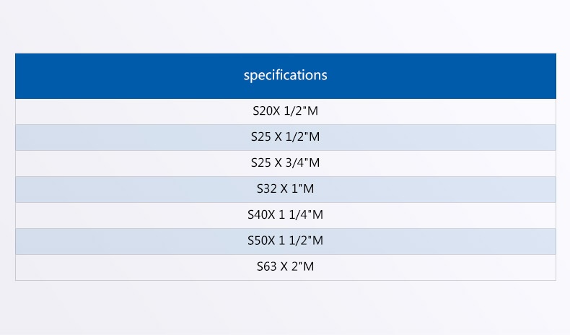This screenshot has height=335, width=570.
Task: Select the 3/4" male thread size entry
Action: click(x=286, y=163)
